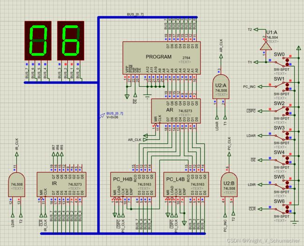The image size is (304, 246).
Task: Click the PC_CLK label below the PC_H4B chip
Action: (123, 226)
